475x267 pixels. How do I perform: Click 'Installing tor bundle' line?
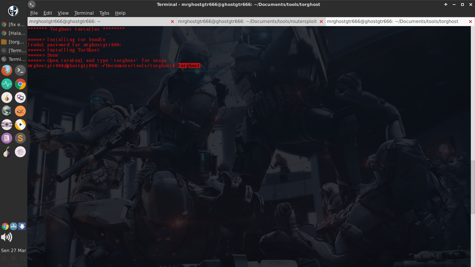point(66,40)
